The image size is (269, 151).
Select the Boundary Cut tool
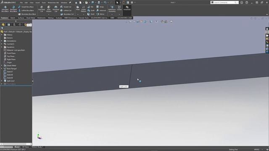(x=67, y=14)
